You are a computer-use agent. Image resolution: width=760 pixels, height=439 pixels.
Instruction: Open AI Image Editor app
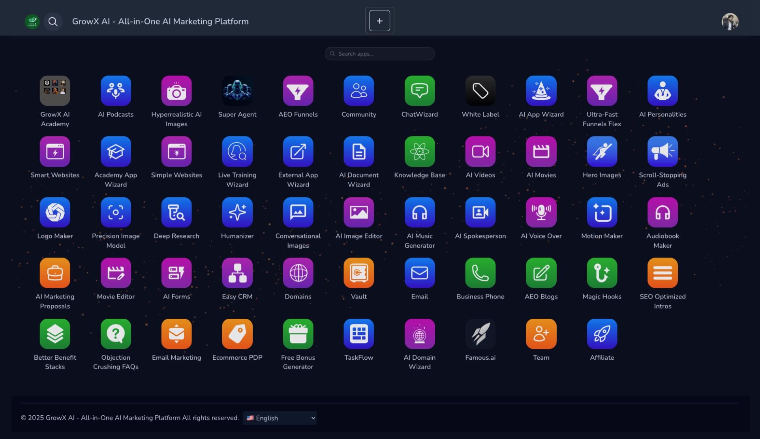pos(359,212)
